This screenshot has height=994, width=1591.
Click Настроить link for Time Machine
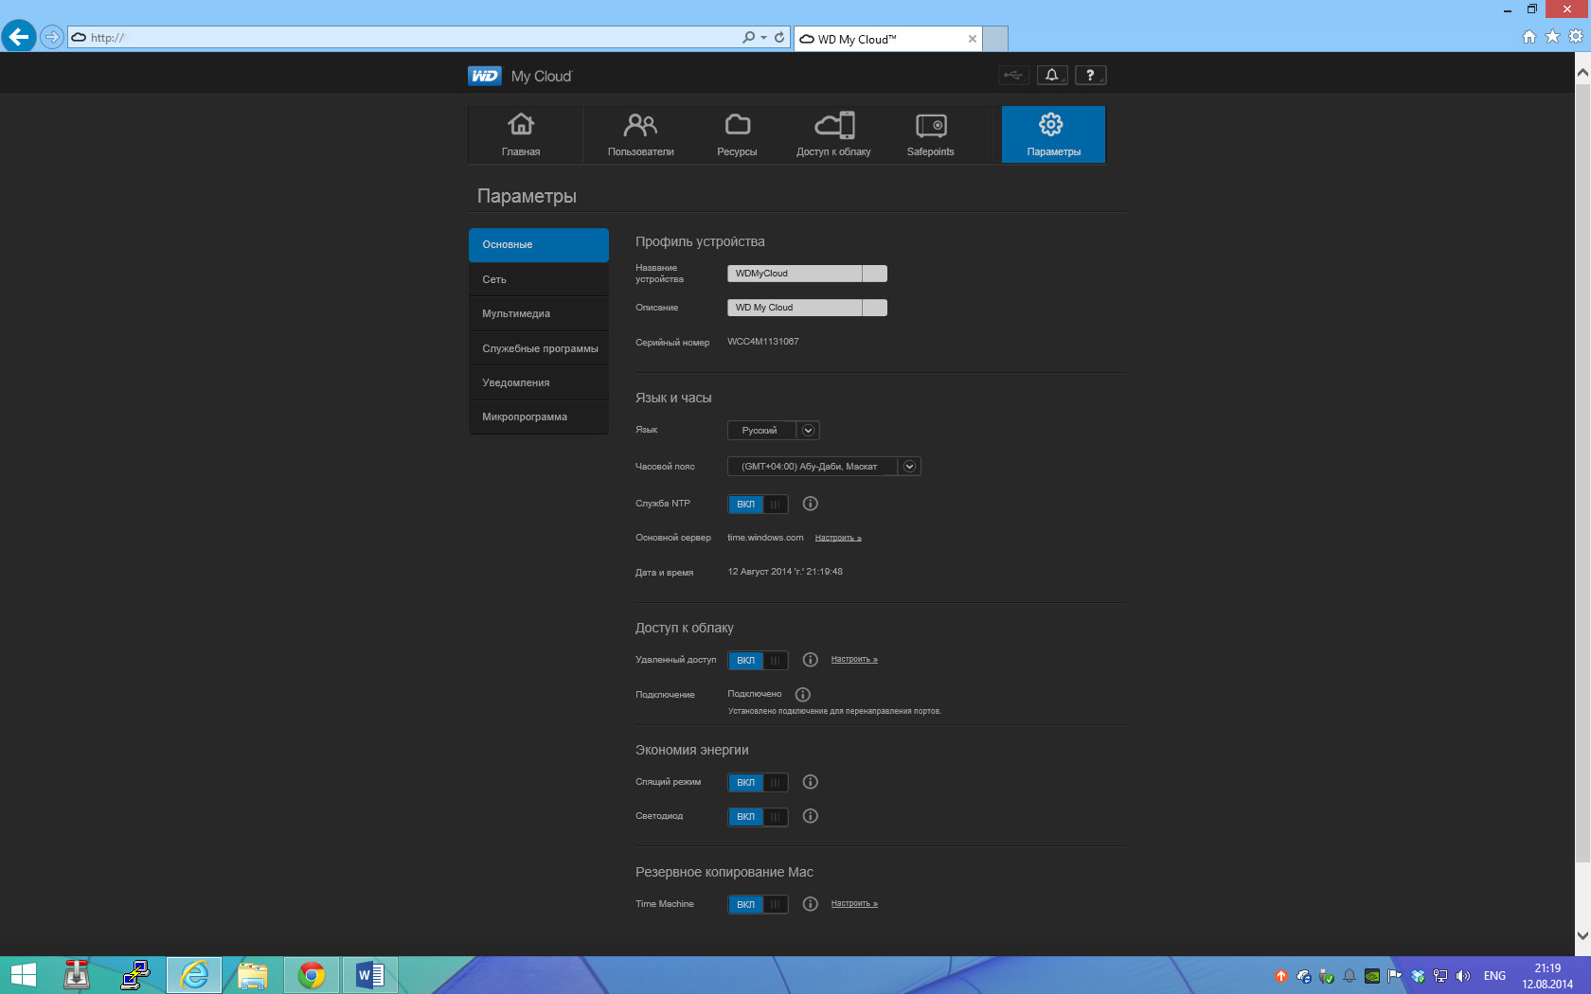click(854, 903)
